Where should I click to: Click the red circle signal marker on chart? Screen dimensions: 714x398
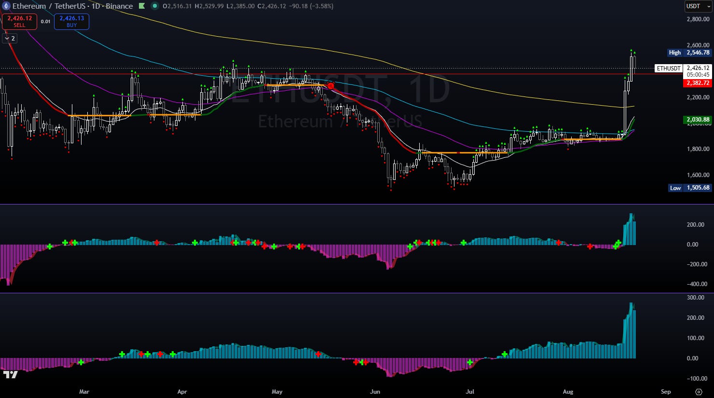(330, 86)
